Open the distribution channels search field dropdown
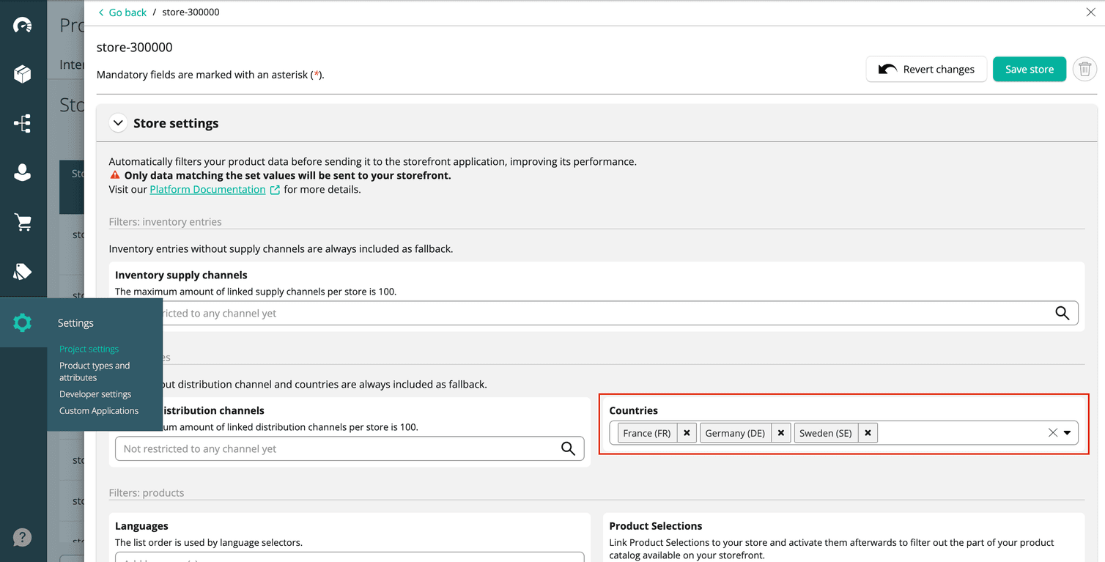This screenshot has width=1105, height=562. [x=569, y=448]
